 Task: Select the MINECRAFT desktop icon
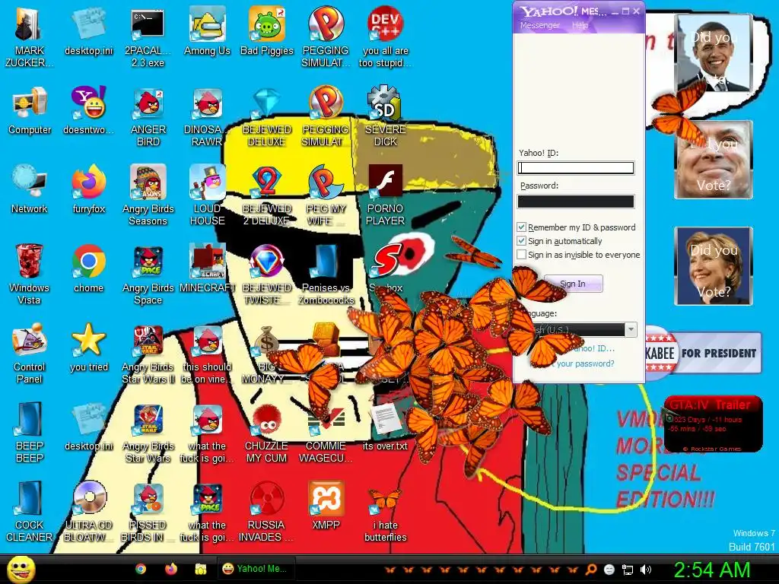point(207,268)
